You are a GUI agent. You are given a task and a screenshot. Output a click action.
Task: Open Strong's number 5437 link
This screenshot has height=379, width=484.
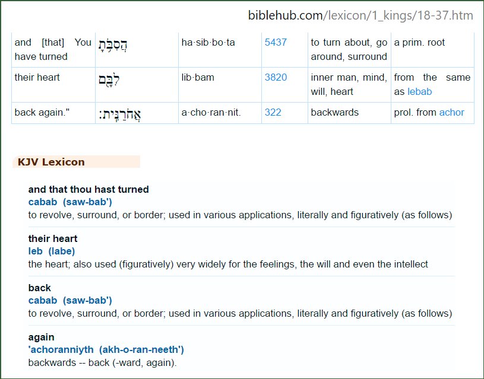coord(277,43)
